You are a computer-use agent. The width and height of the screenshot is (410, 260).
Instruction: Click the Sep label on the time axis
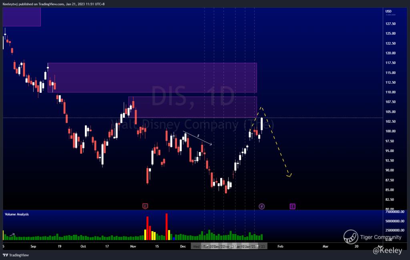[33, 246]
